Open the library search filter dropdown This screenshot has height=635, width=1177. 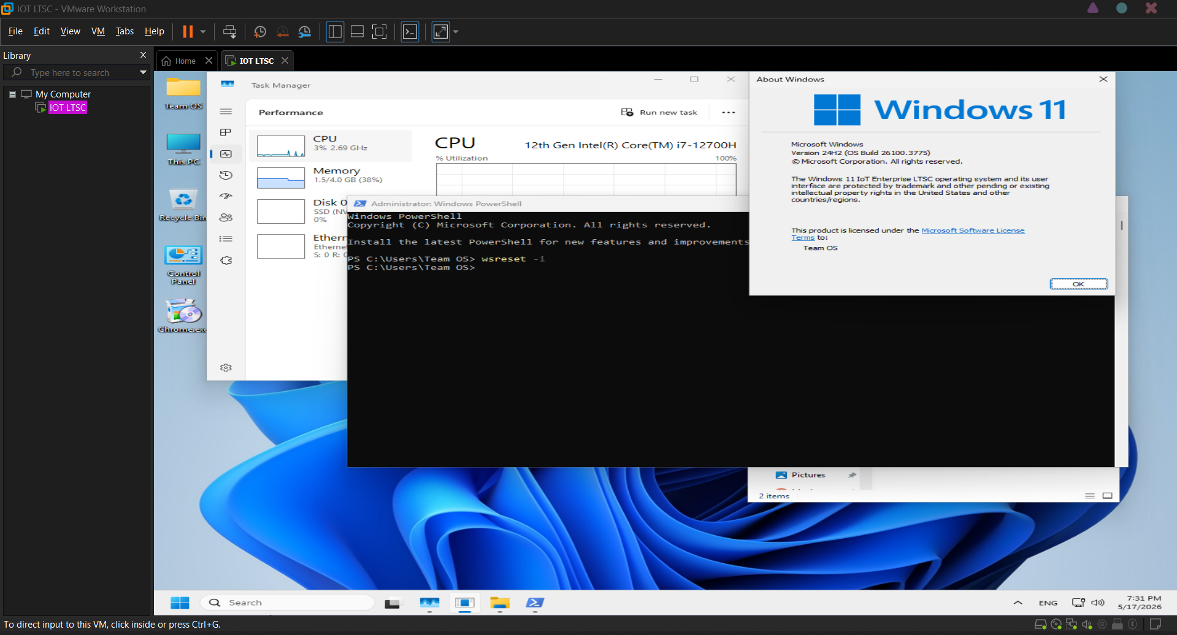(143, 72)
